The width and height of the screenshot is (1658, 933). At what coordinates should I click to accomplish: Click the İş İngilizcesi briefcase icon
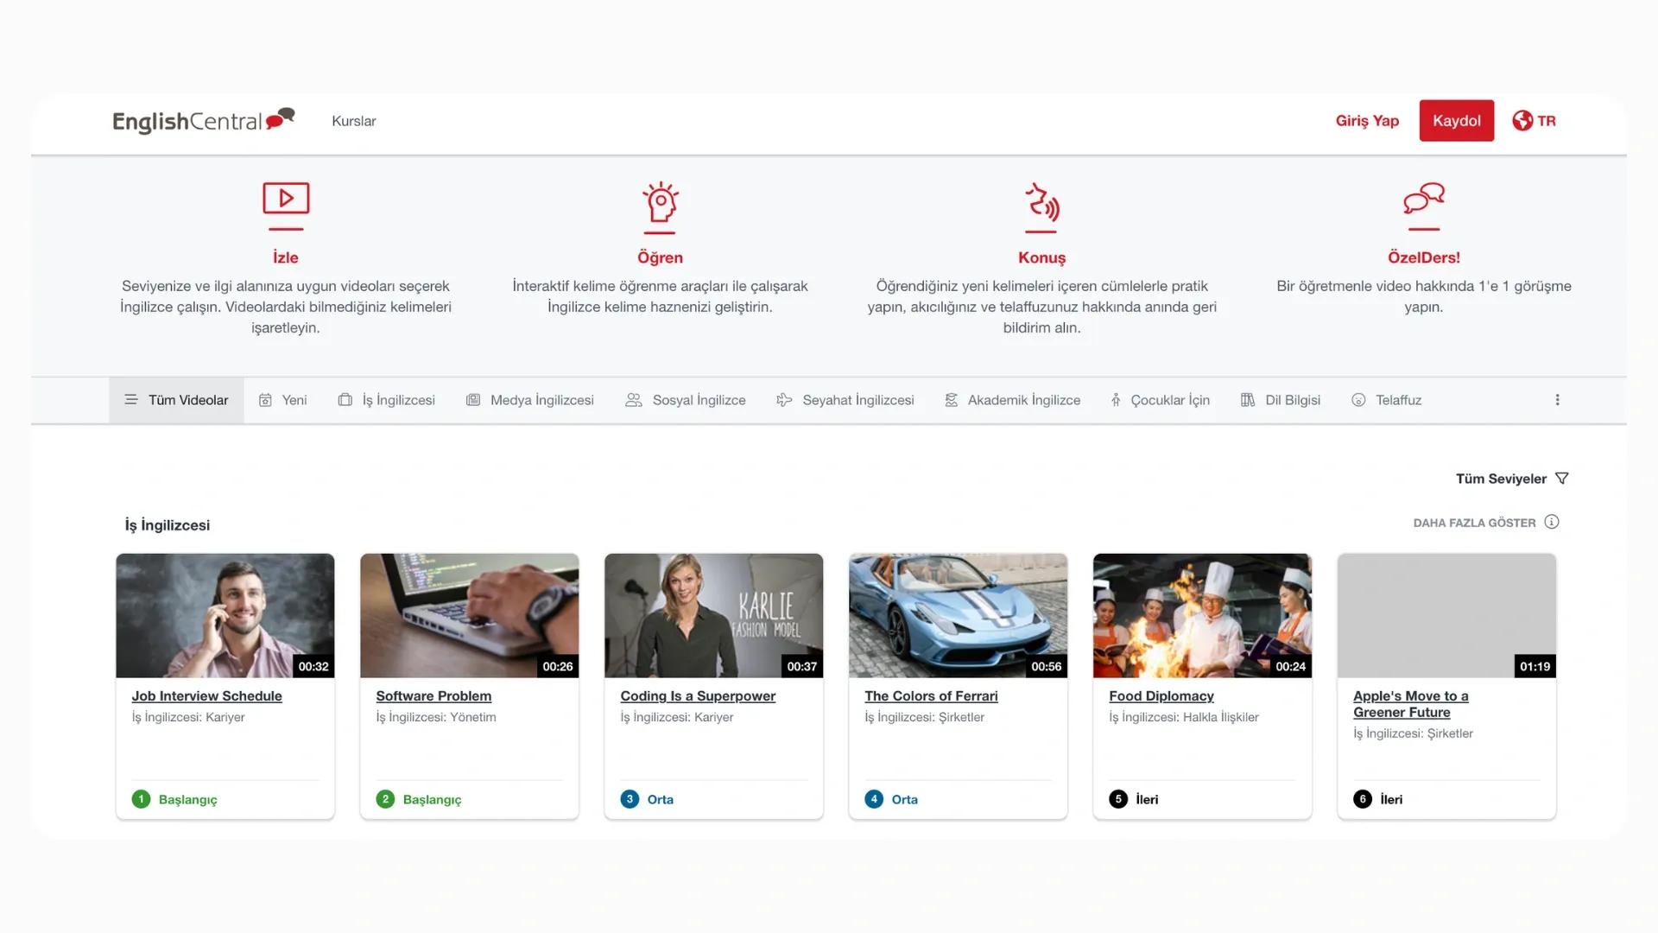point(345,400)
